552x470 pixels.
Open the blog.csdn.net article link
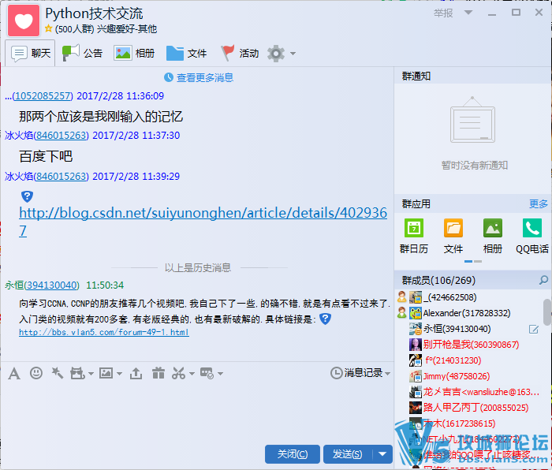tap(203, 213)
